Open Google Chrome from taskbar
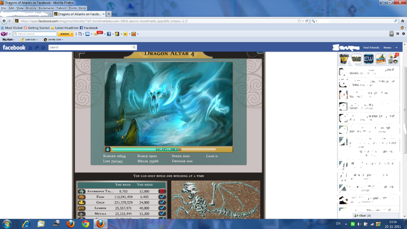The image size is (407, 229). [85, 224]
